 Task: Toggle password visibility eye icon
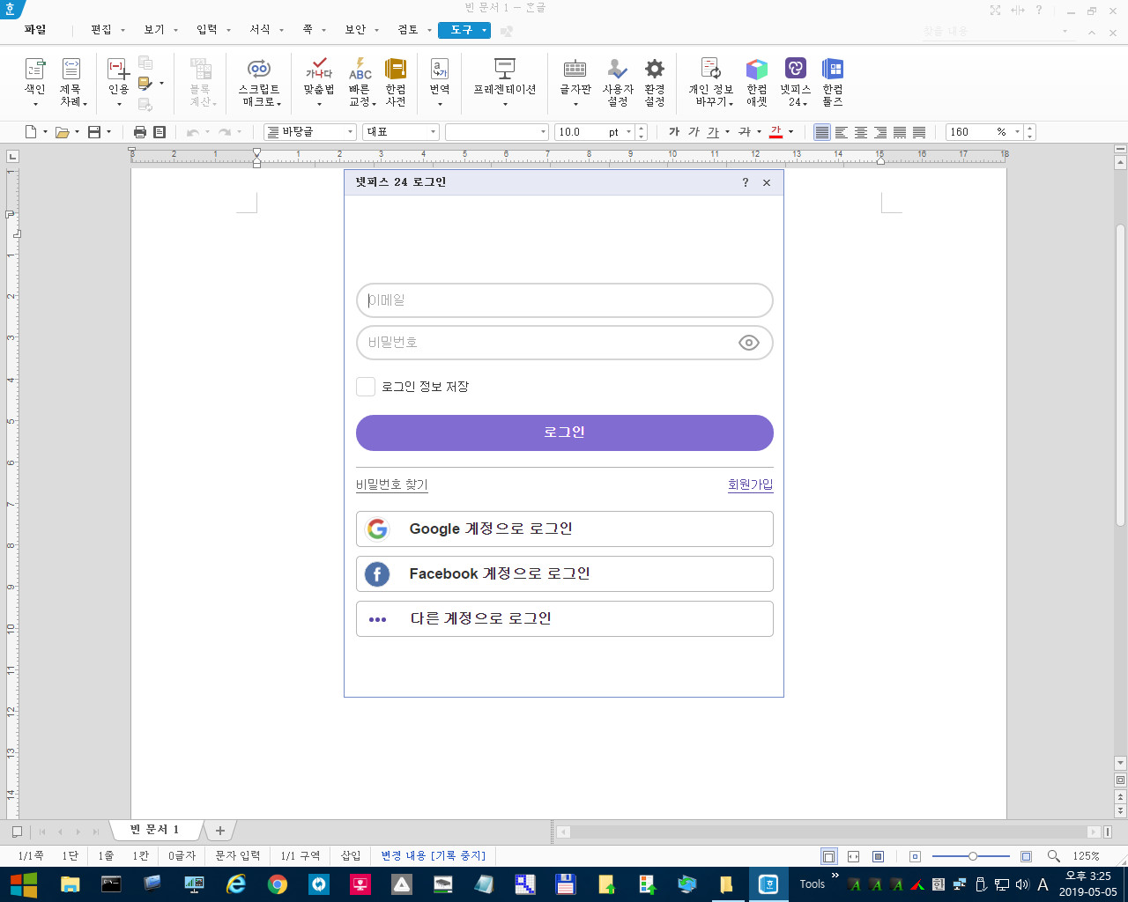[x=748, y=343]
